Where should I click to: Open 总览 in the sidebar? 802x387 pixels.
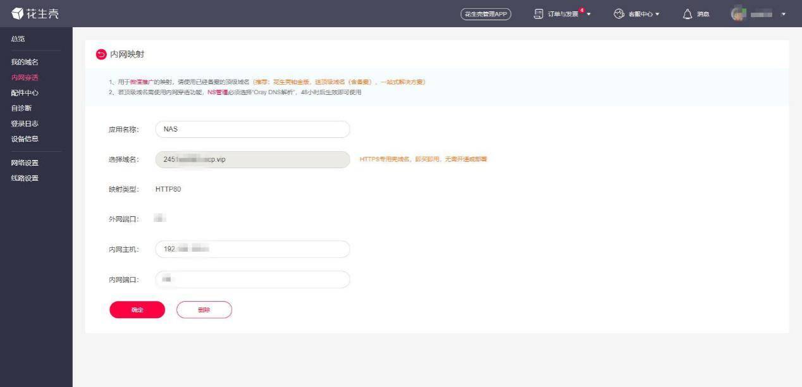coord(18,39)
